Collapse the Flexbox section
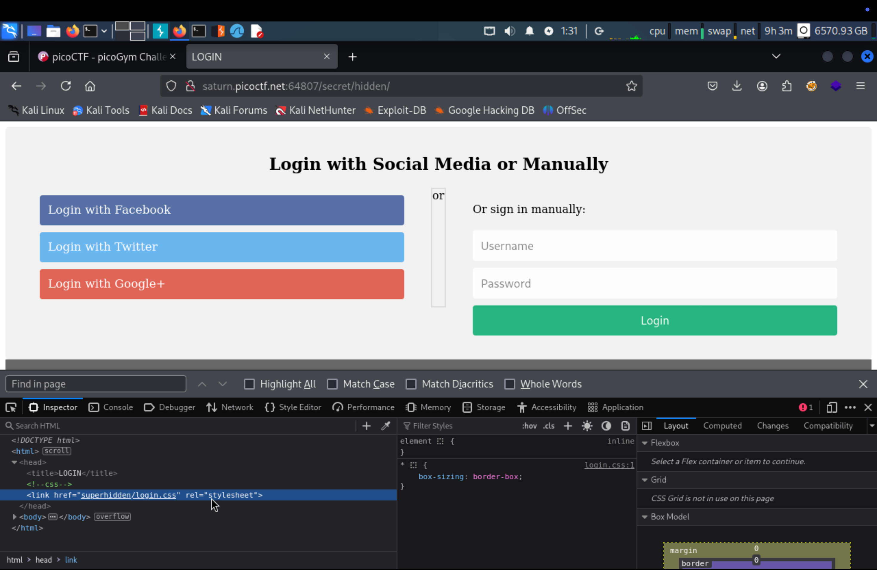The height and width of the screenshot is (570, 877). tap(645, 443)
